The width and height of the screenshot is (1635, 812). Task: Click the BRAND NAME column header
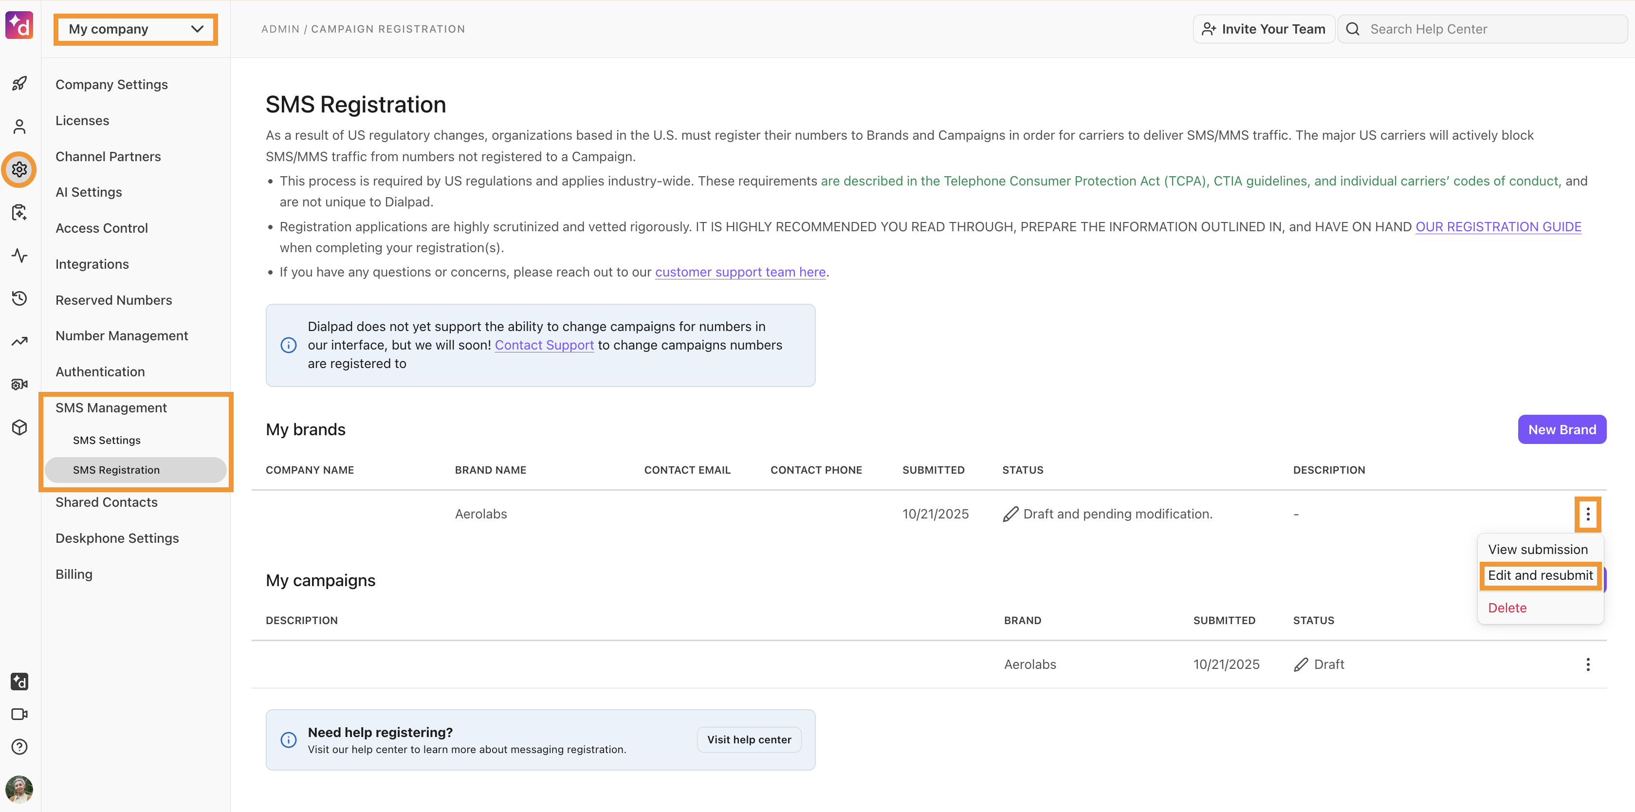point(491,470)
